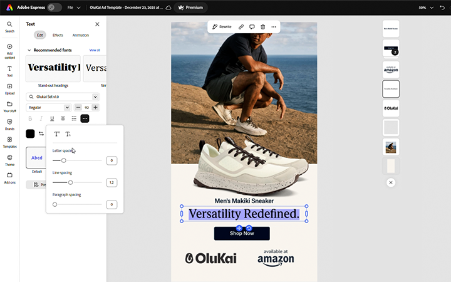Open the Theme panel icon
Image resolution: width=451 pixels, height=282 pixels.
(9, 158)
